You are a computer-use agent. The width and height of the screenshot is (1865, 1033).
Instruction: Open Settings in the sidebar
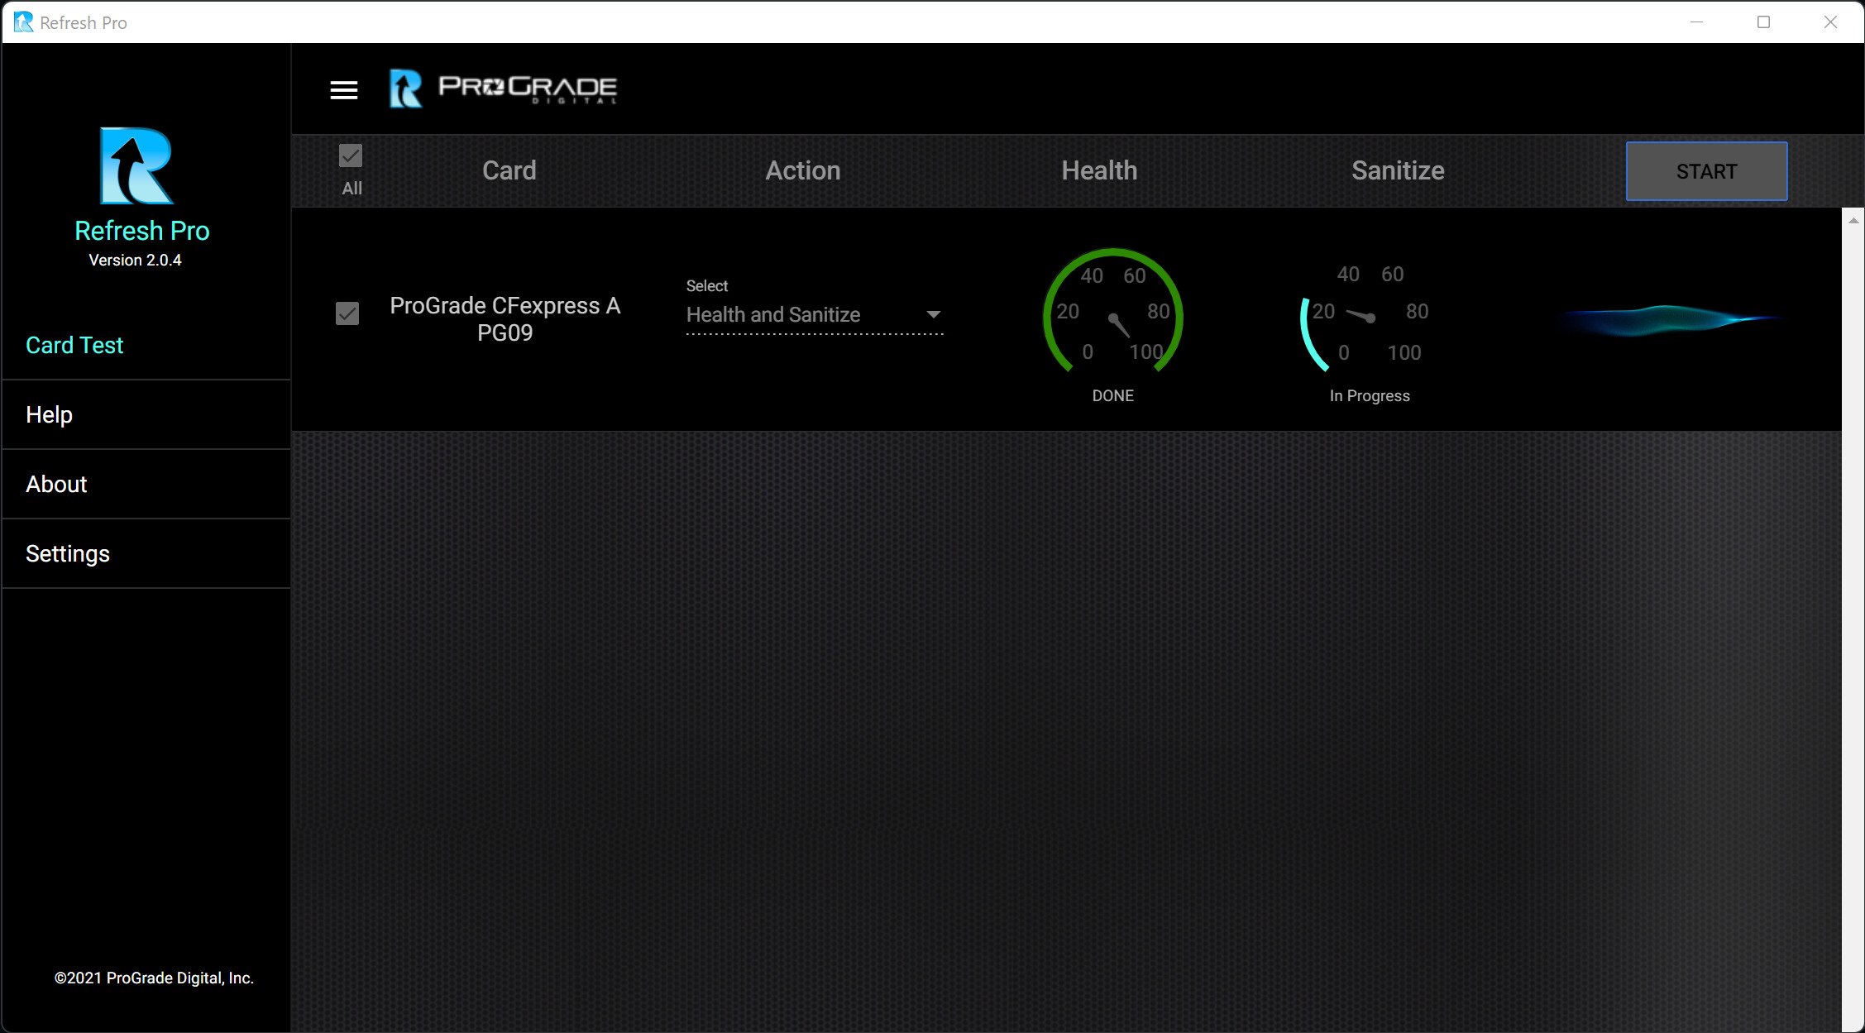pyautogui.click(x=68, y=553)
